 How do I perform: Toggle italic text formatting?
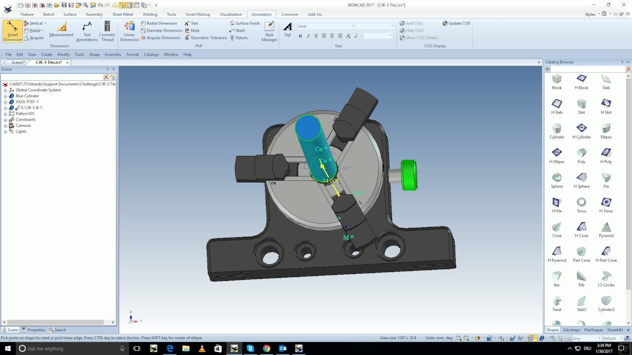click(308, 36)
